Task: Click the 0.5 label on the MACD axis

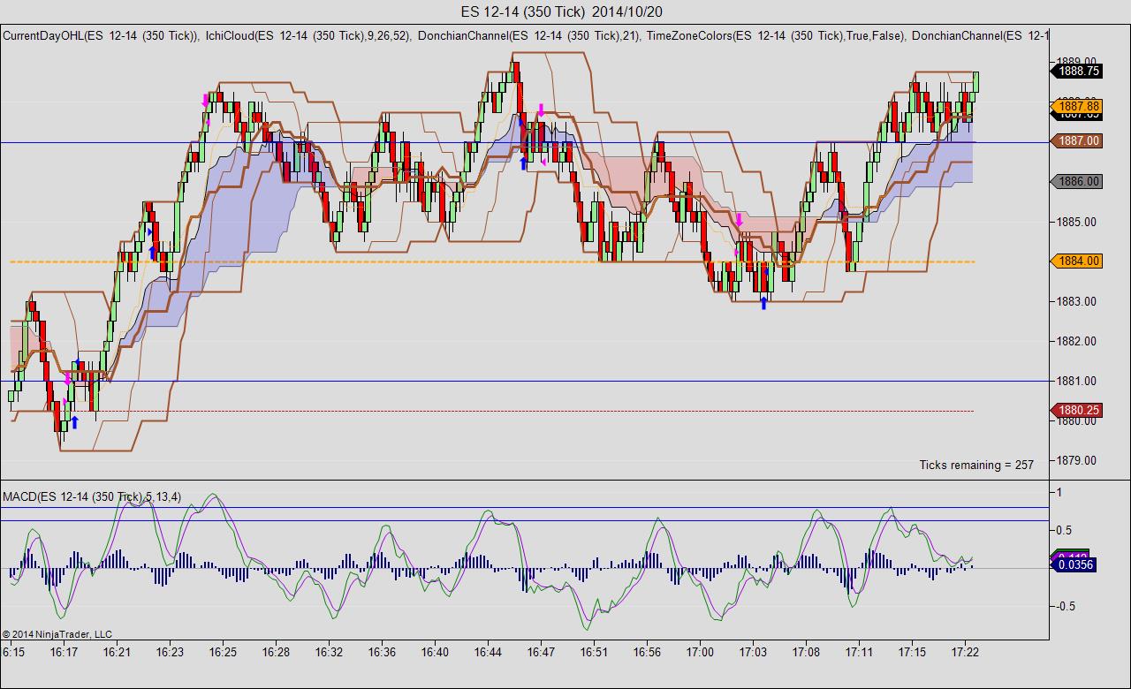Action: [x=1066, y=530]
